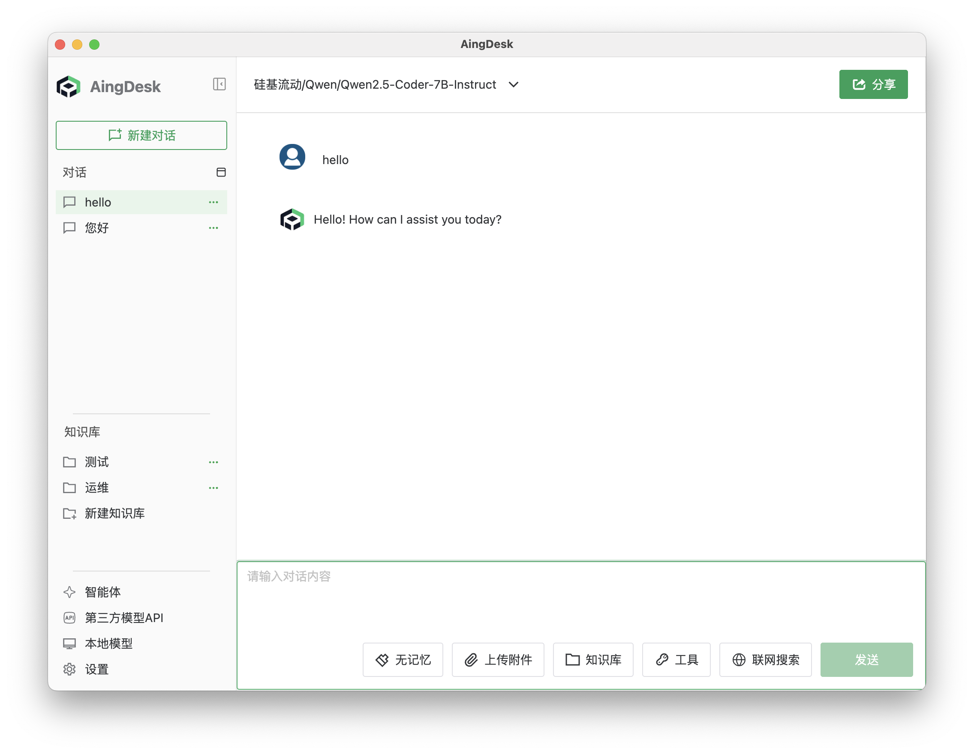Toggle 无记忆 mode
974x754 pixels.
(x=402, y=660)
